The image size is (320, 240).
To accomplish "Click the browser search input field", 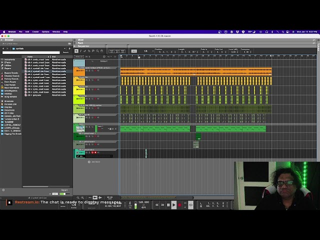I will [31, 52].
